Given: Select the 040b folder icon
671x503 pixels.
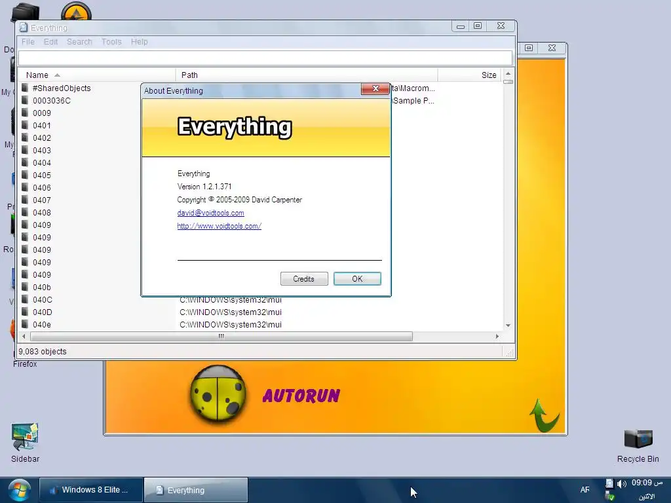Looking at the screenshot, I should click(x=25, y=287).
